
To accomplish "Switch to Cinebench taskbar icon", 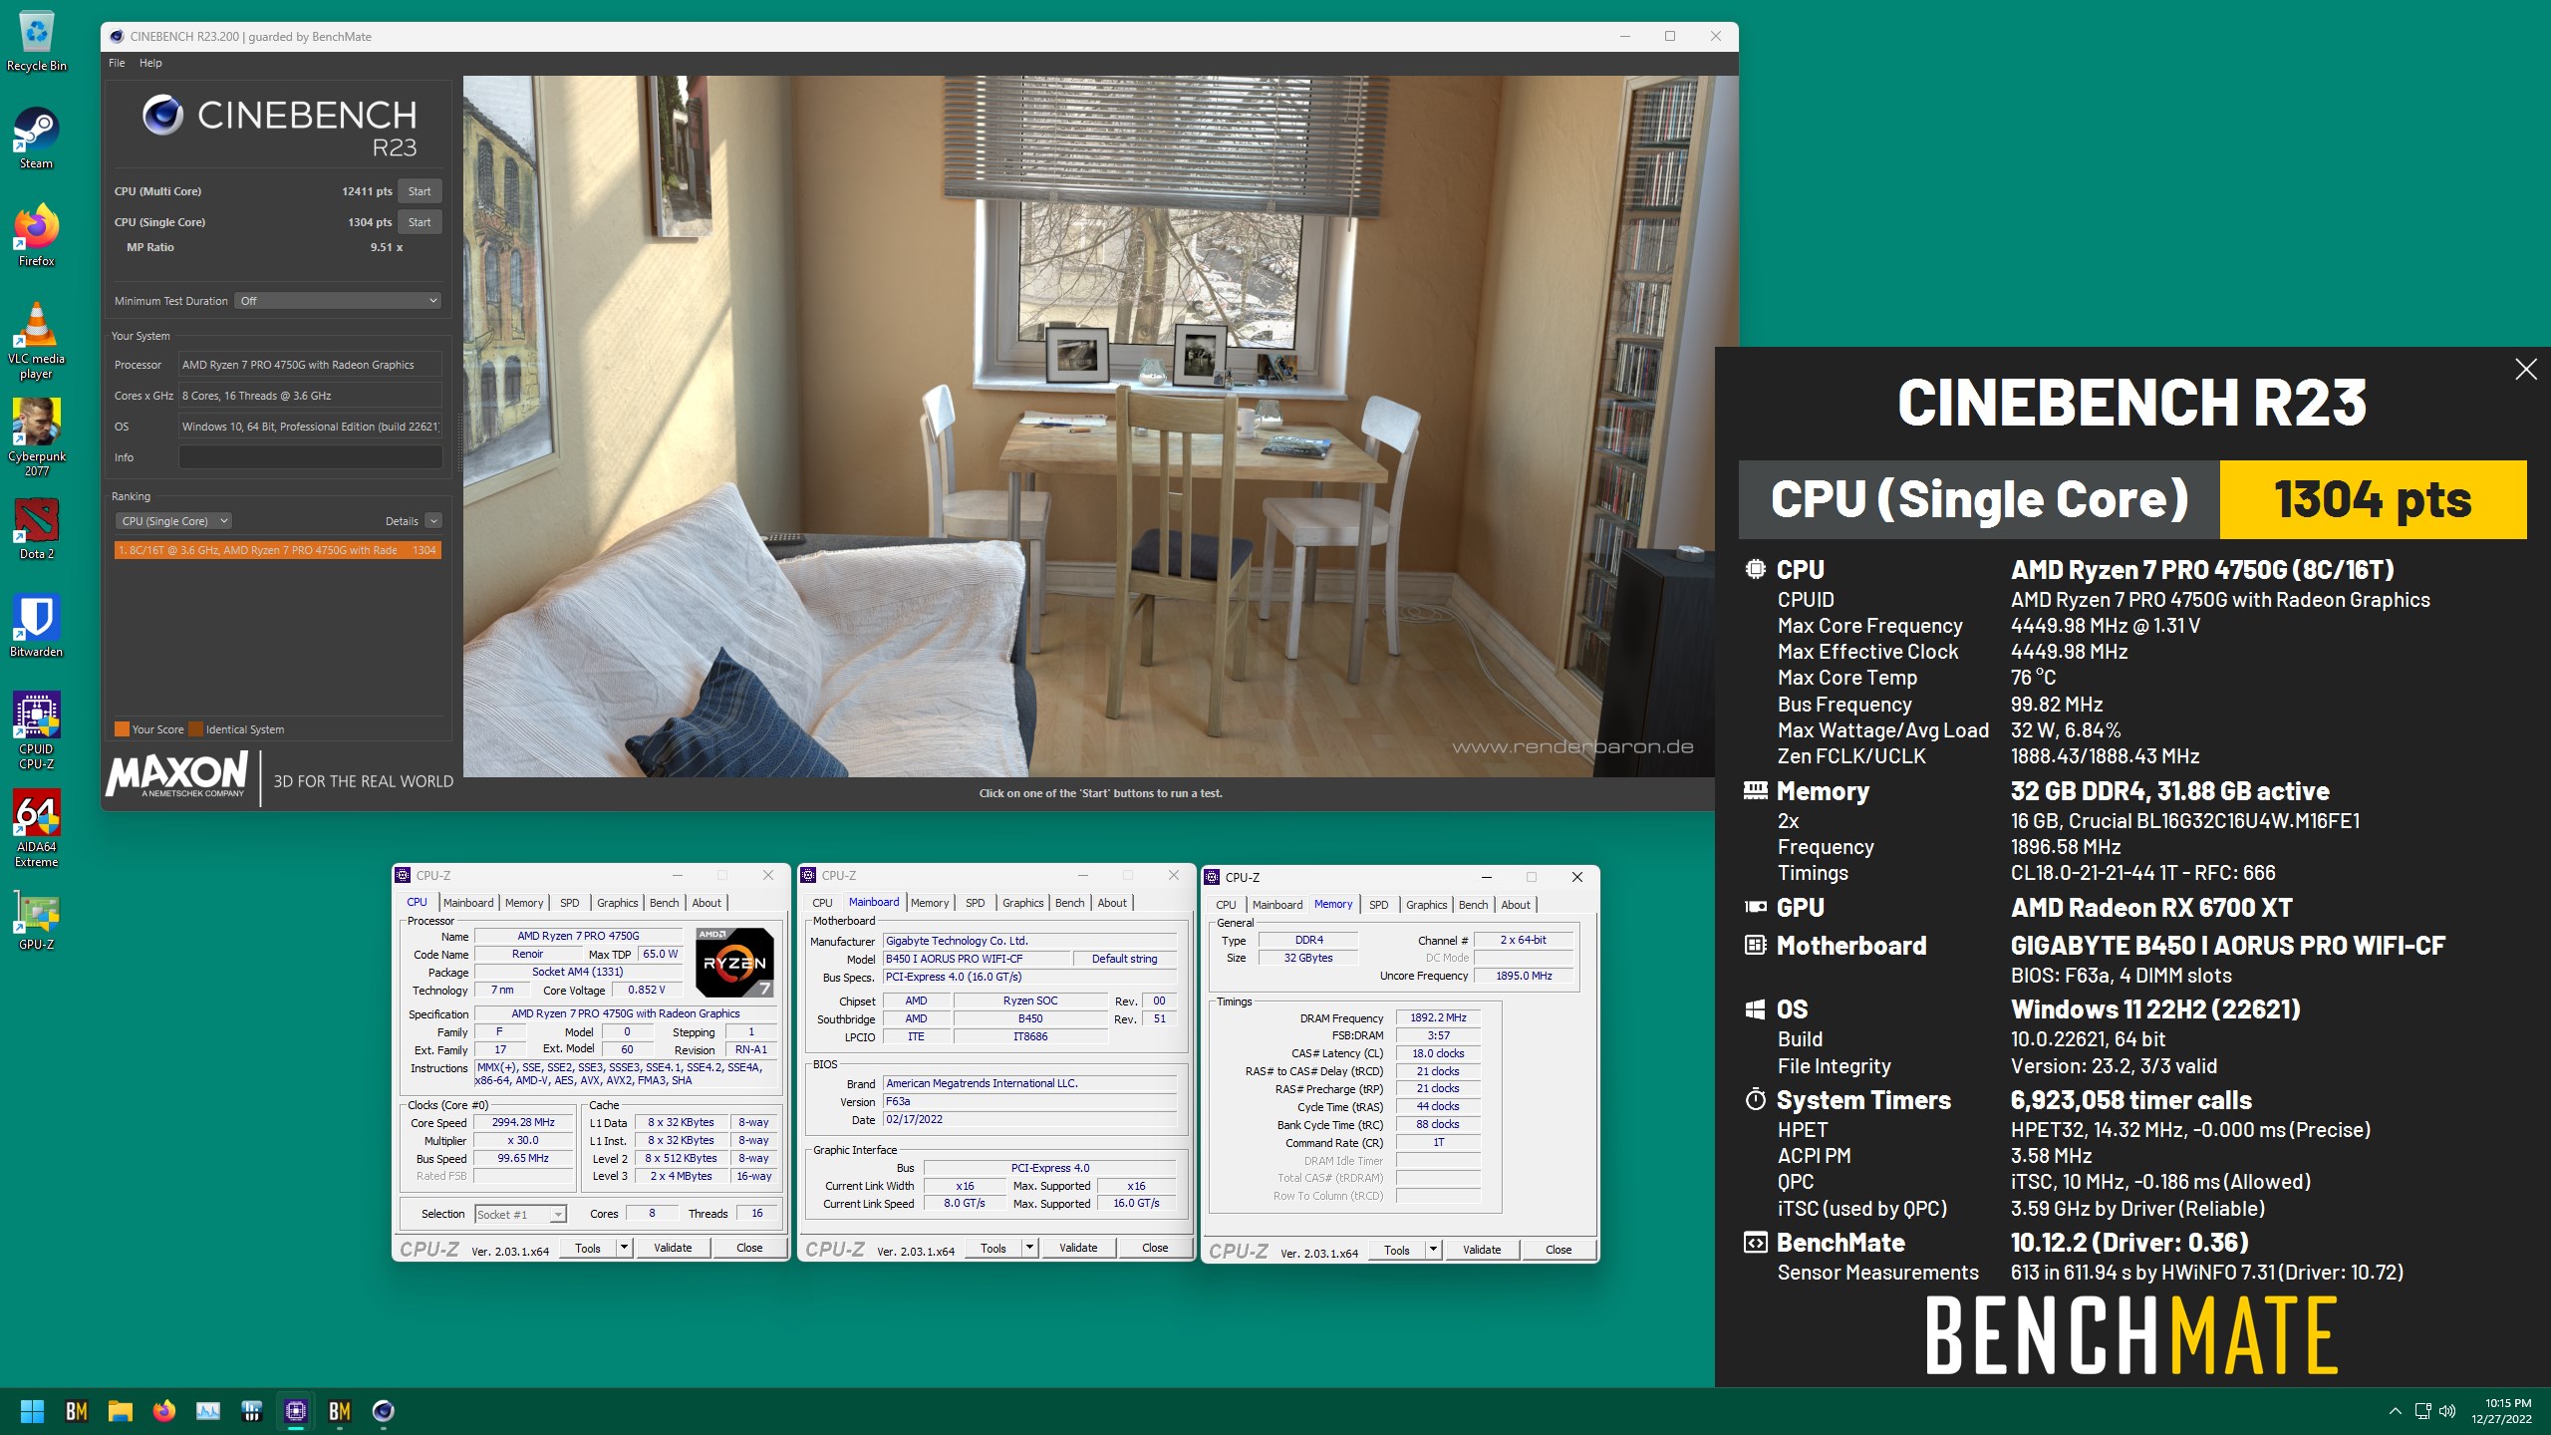I will pyautogui.click(x=384, y=1411).
